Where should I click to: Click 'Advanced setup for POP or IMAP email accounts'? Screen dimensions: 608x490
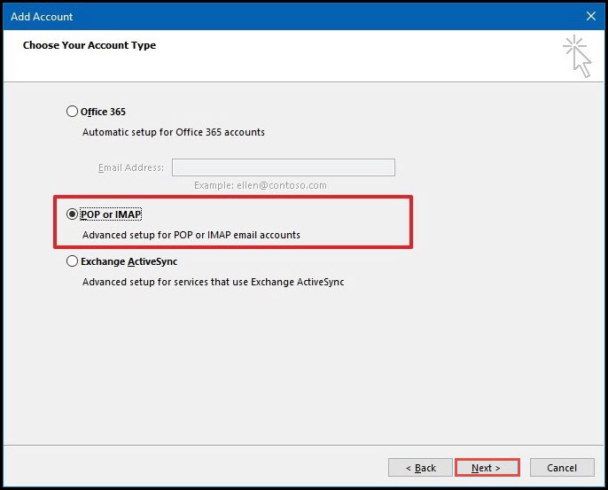tap(191, 235)
